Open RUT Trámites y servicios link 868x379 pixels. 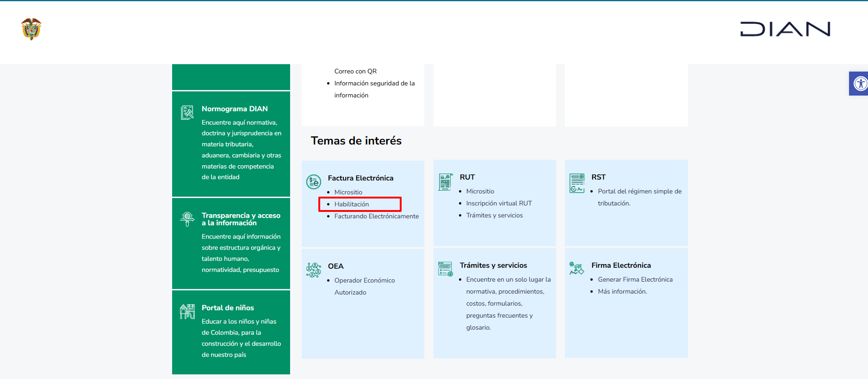(x=495, y=216)
